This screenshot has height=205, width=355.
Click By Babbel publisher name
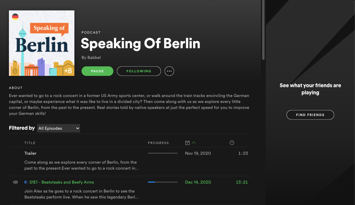point(91,57)
